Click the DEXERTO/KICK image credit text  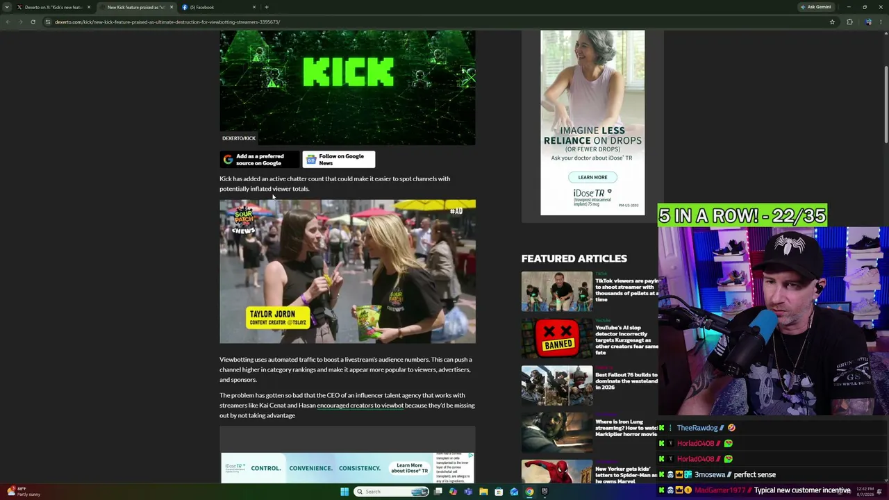239,138
